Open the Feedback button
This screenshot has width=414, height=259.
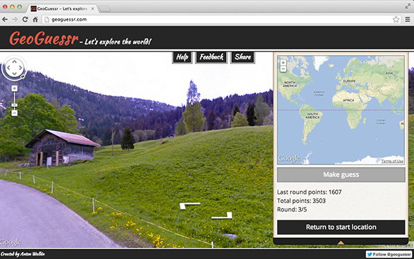(212, 57)
